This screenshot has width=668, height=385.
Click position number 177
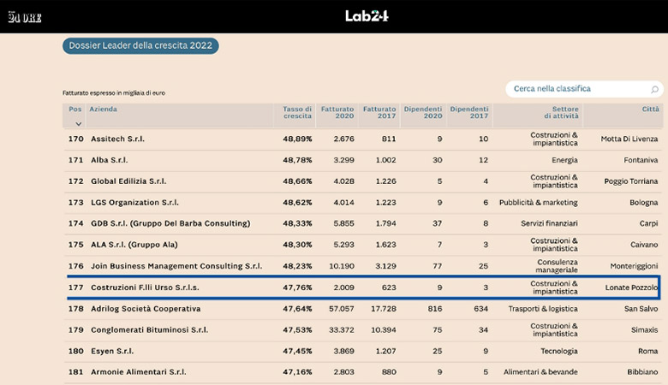click(76, 287)
